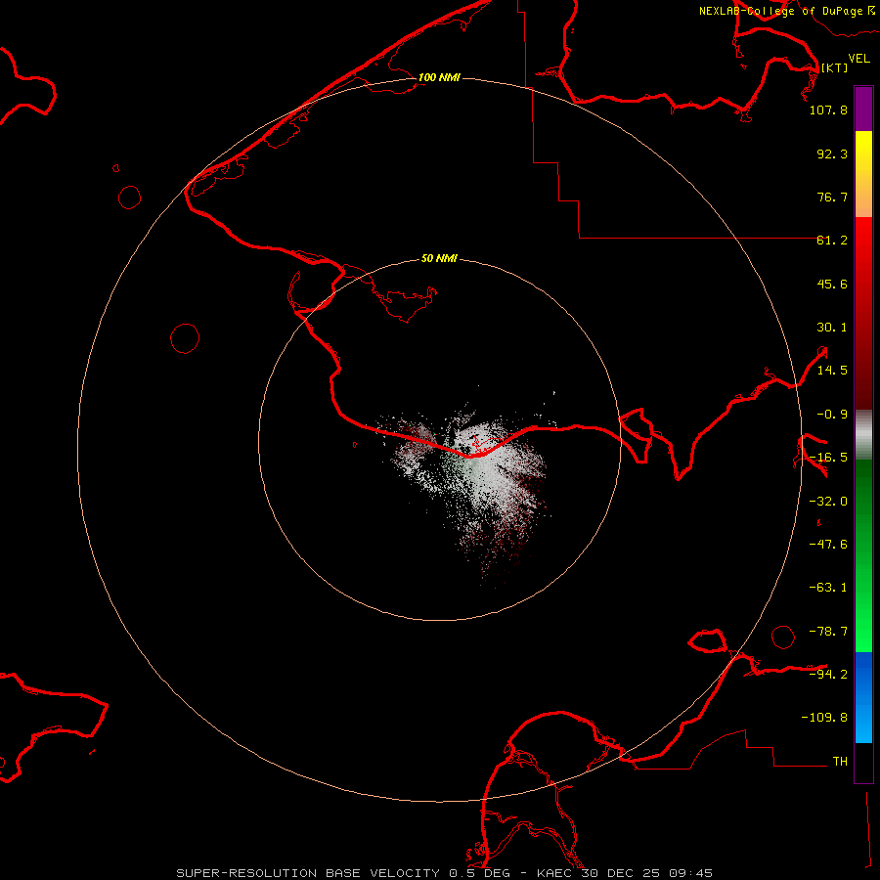Screen dimensions: 880x880
Task: Click the -16.5 velocity scale value
Action: coord(828,458)
